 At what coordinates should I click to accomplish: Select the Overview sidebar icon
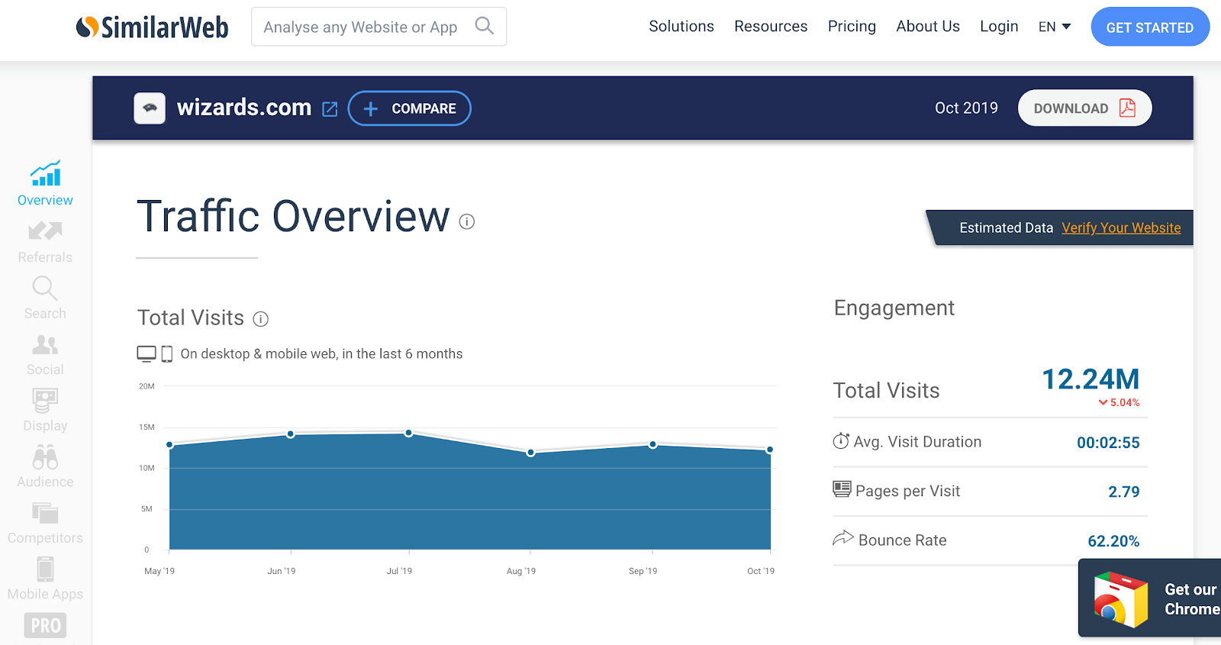coord(45,174)
